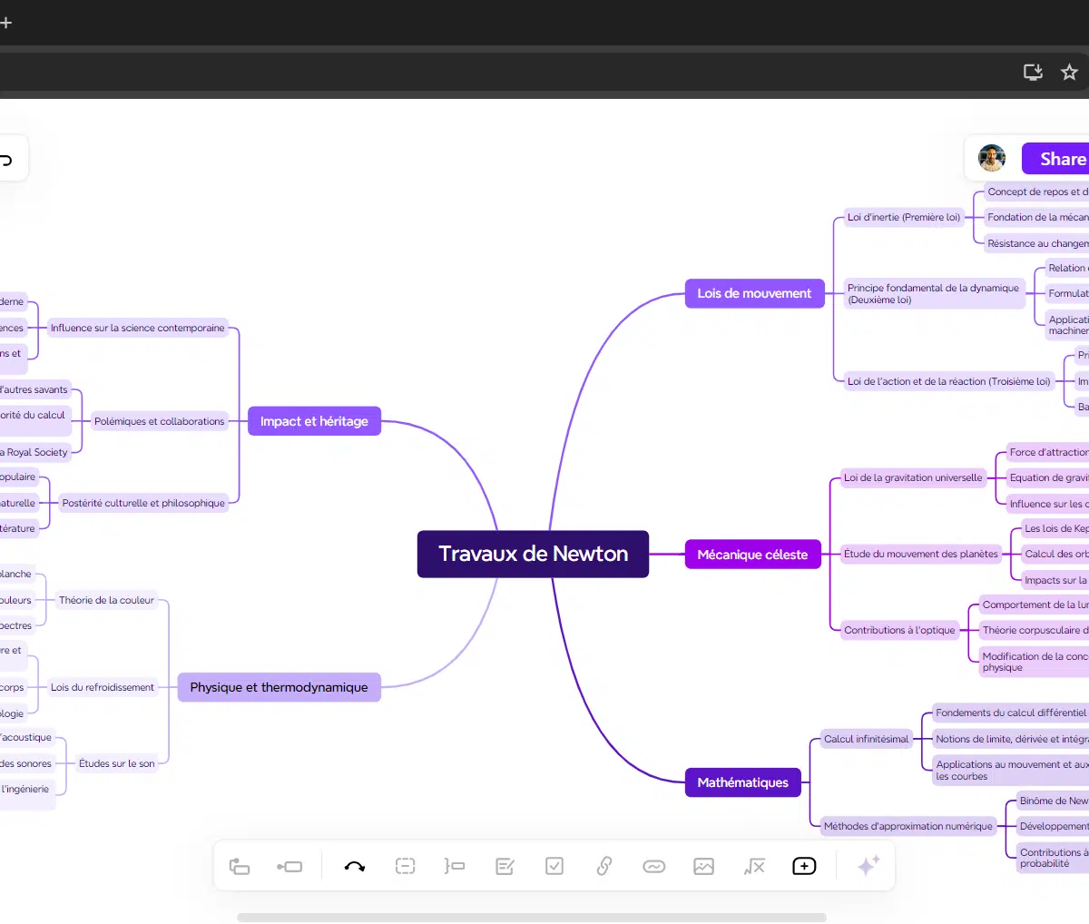1089x924 pixels.
Task: Insert a hyperlink with the chain icon
Action: tap(604, 867)
